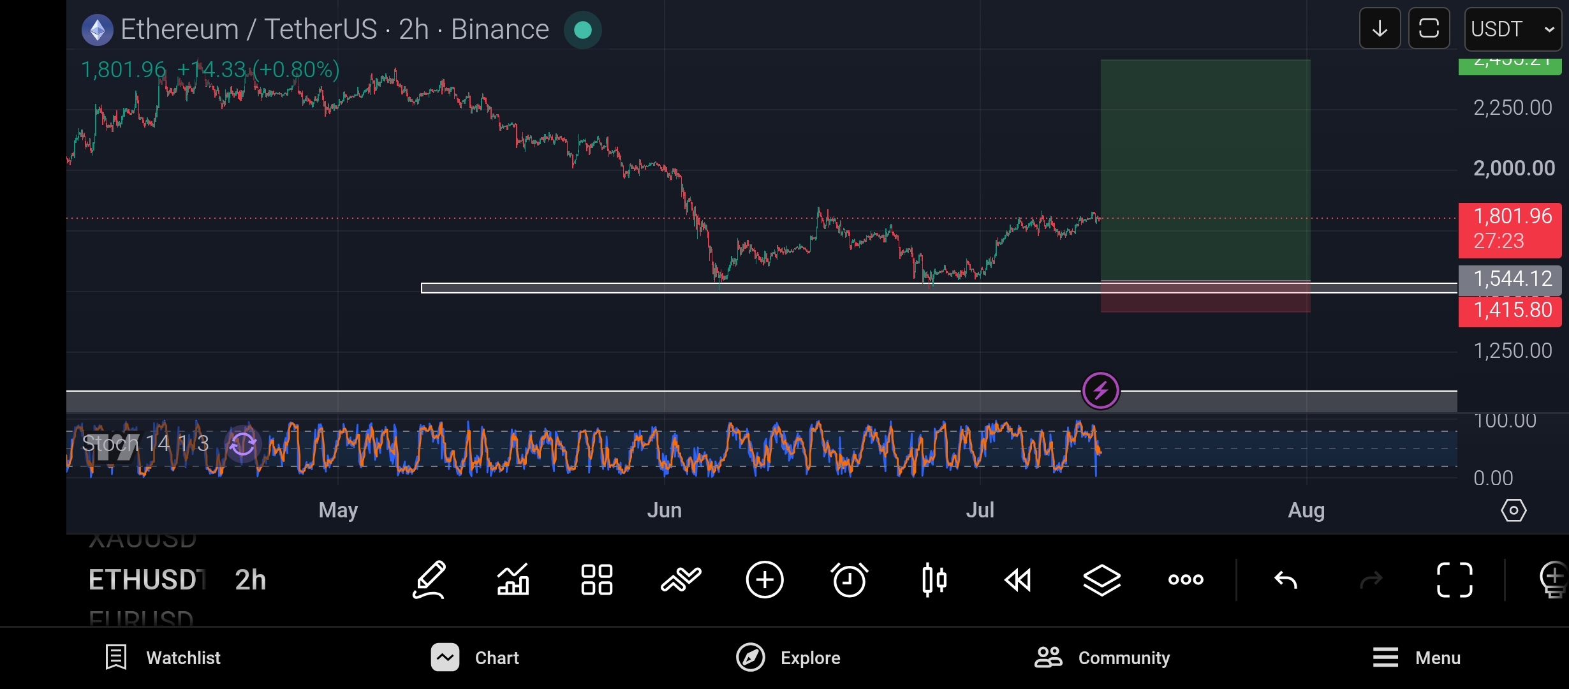The image size is (1569, 689).
Task: Open the object tree layers icon
Action: click(1102, 580)
